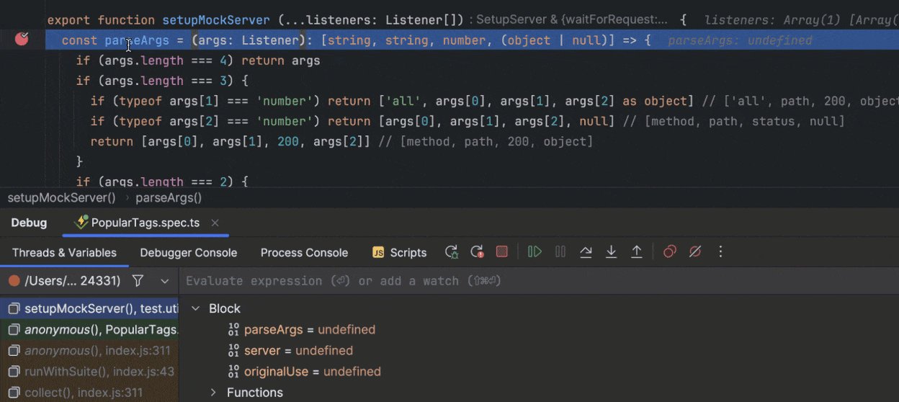Viewport: 899px width, 402px height.
Task: Switch to Debugger Console tab
Action: [188, 253]
